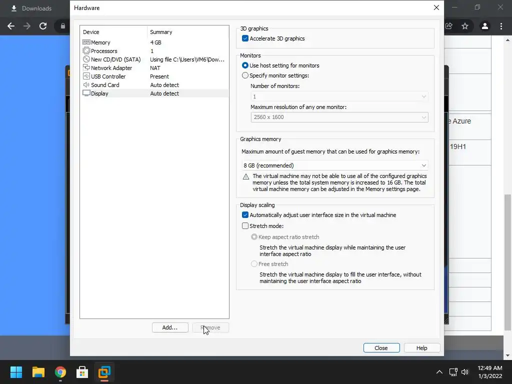Open Microsoft Store from the taskbar
The image size is (512, 384).
click(x=82, y=372)
